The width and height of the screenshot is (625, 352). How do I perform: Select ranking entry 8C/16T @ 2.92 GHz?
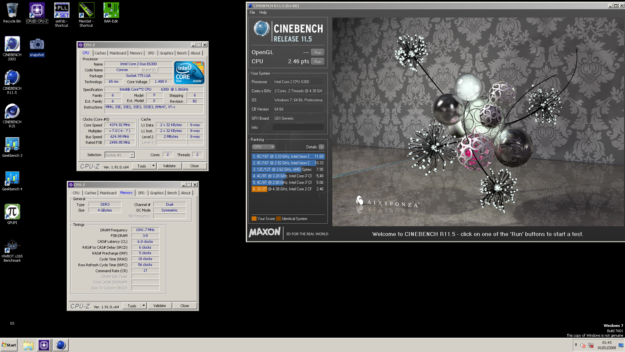288,163
